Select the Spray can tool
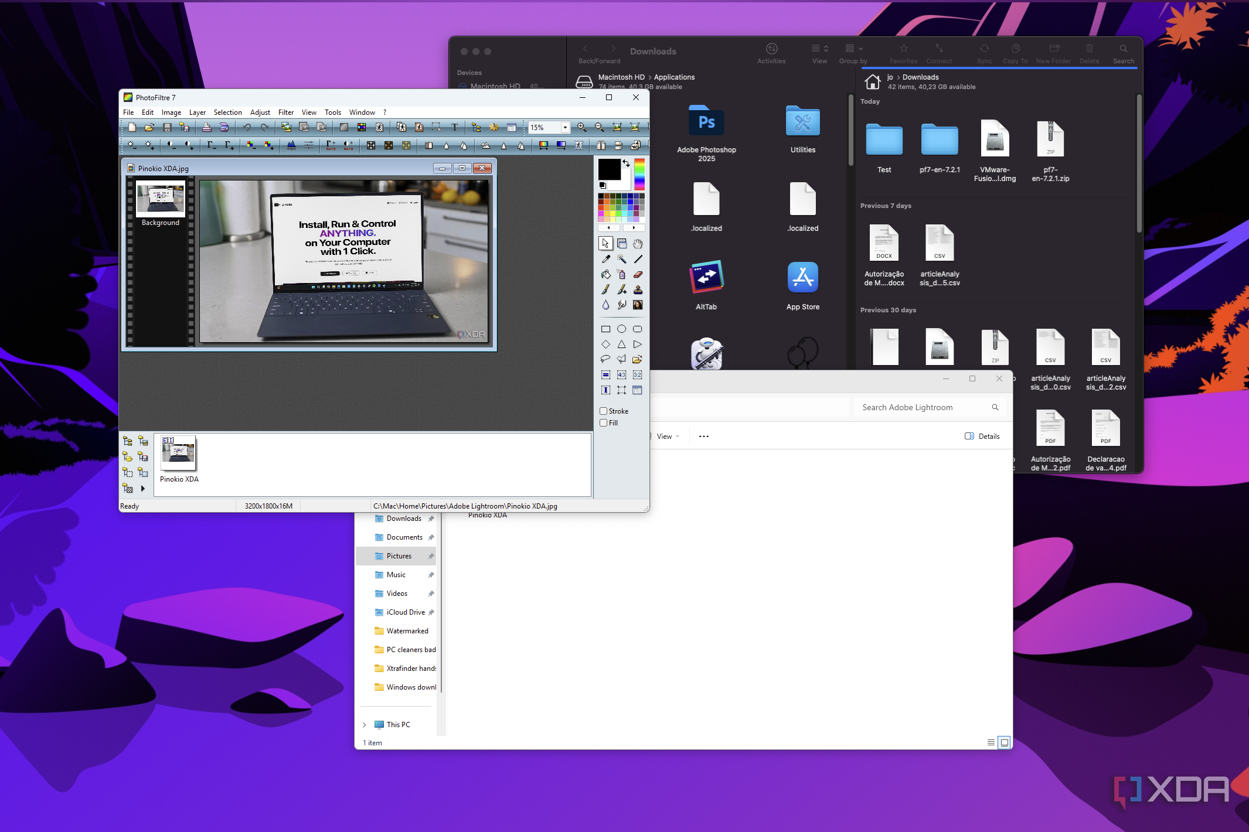Screen dimensions: 1249x832 click(621, 274)
